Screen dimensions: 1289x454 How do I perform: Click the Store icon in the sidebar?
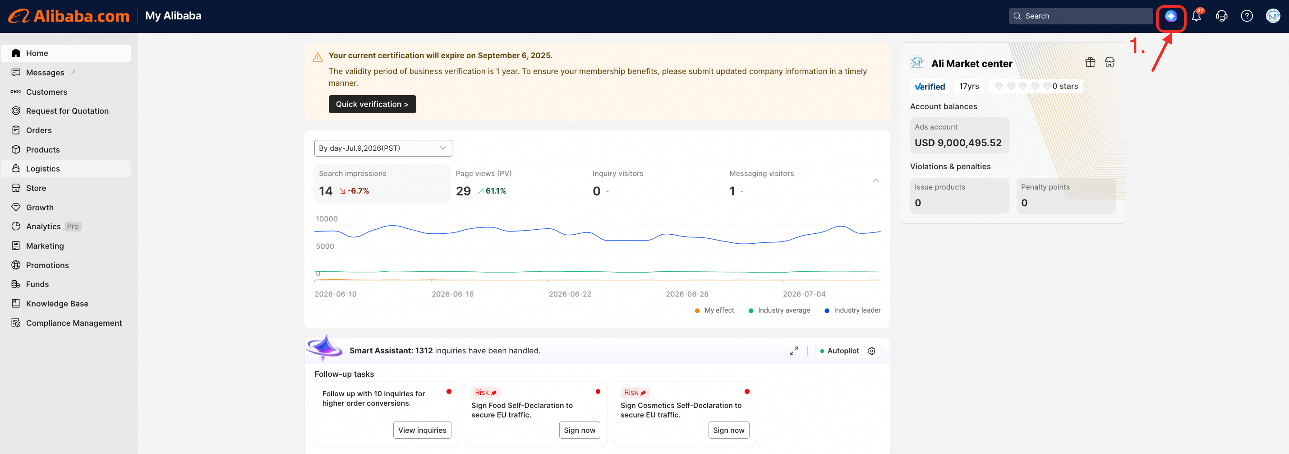[x=16, y=188]
